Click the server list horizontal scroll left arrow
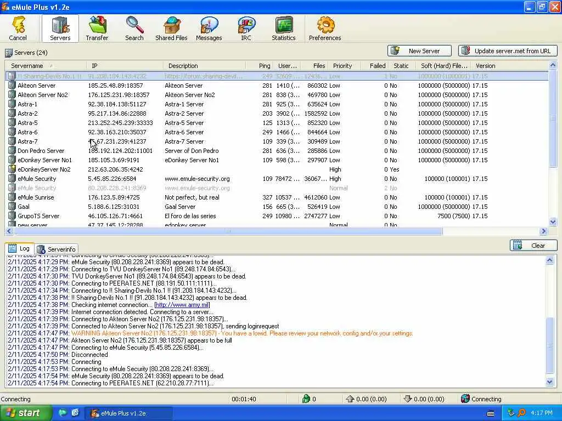Image resolution: width=562 pixels, height=421 pixels. 9,231
